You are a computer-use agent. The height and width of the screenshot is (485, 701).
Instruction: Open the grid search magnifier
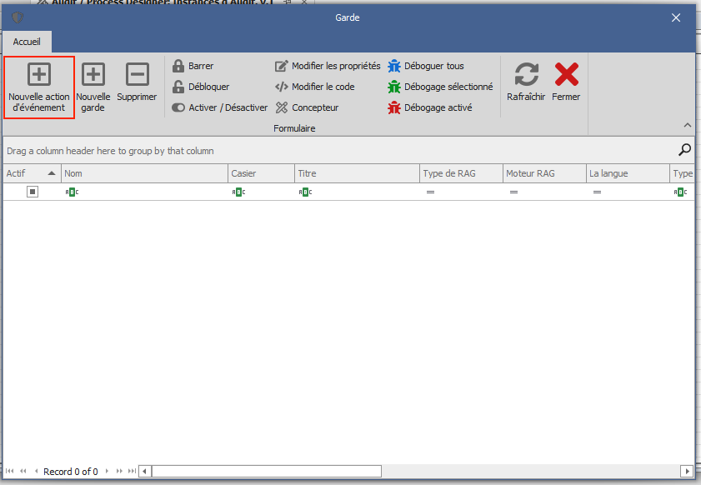point(684,150)
